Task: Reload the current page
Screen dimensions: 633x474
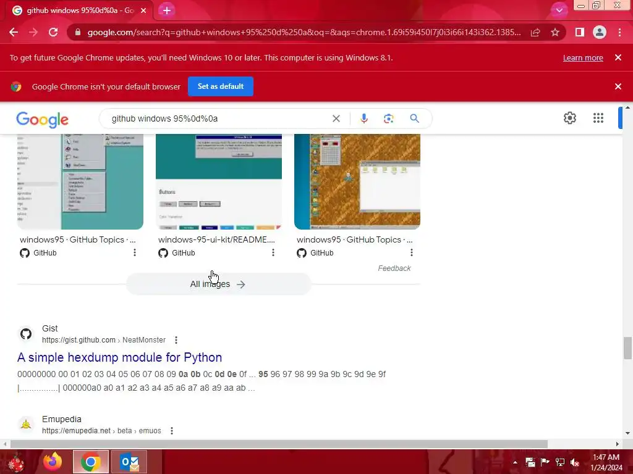Action: (53, 32)
